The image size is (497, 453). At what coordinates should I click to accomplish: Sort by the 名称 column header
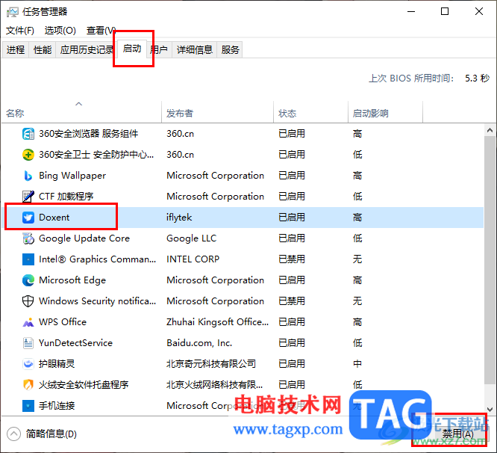(x=81, y=114)
